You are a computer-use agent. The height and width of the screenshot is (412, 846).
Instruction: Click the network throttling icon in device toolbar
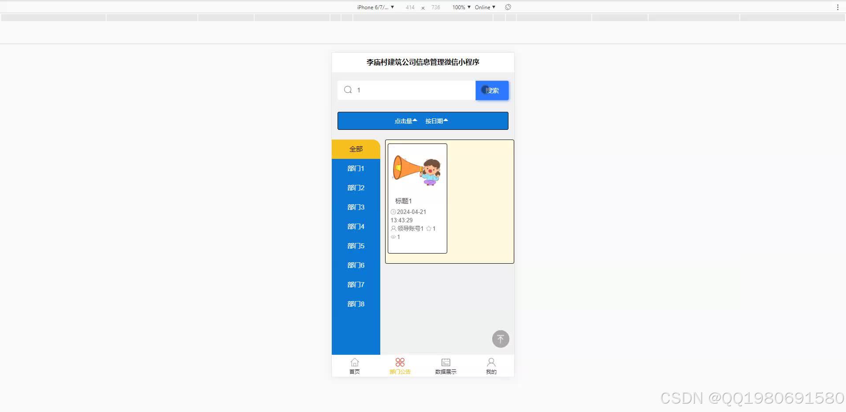point(508,7)
